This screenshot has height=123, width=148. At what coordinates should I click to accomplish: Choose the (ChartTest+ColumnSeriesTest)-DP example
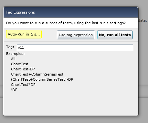tap(42, 79)
